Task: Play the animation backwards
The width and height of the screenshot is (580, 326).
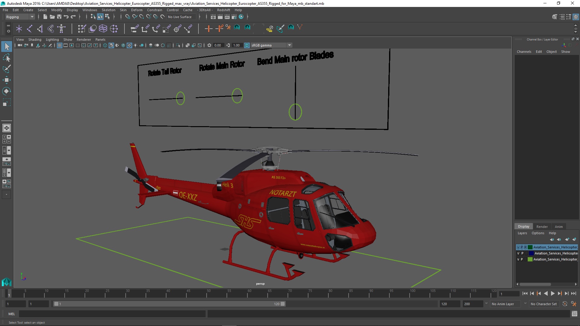Action: (546, 293)
